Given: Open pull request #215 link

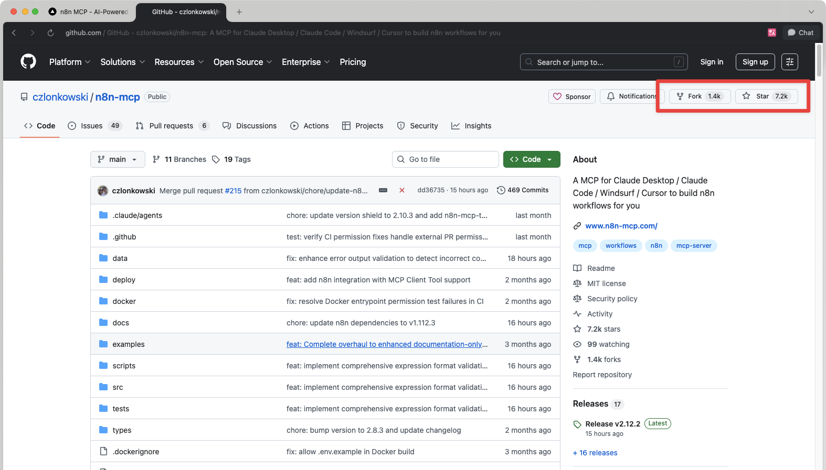Looking at the screenshot, I should coord(233,191).
